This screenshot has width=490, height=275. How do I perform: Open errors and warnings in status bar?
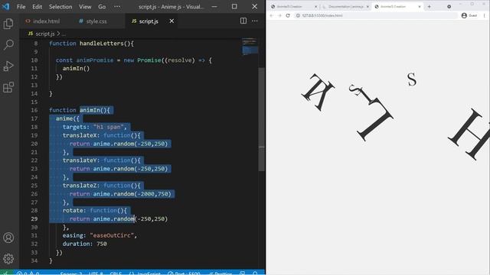click(x=28, y=273)
